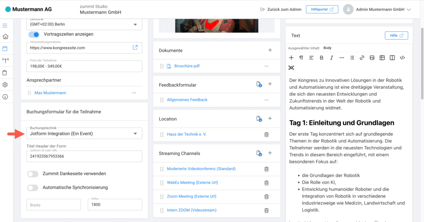Add a new document with the plus icon
The image size is (424, 222).
pos(270,50)
